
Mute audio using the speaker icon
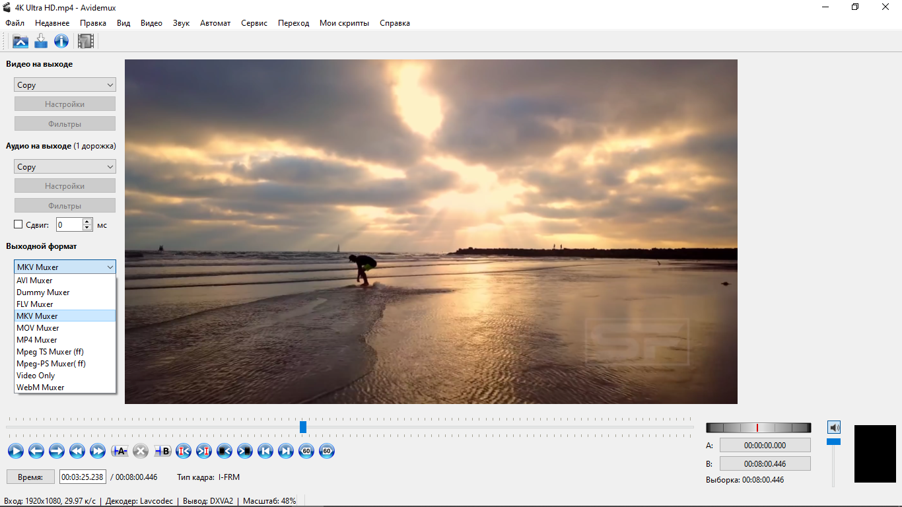pos(834,427)
